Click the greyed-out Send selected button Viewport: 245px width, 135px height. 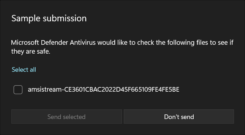click(67, 117)
